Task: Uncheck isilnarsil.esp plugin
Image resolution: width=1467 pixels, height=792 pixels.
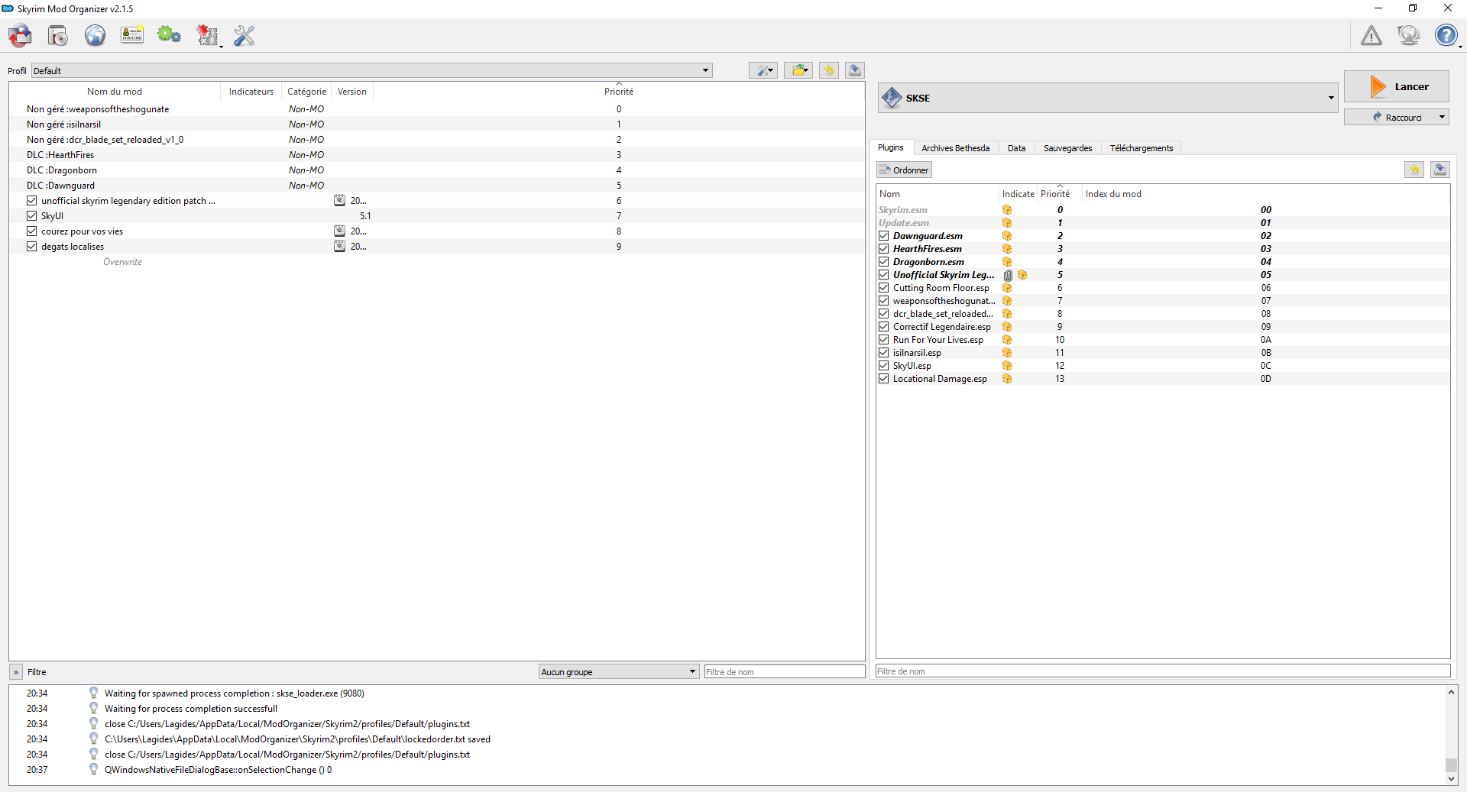Action: pos(884,353)
